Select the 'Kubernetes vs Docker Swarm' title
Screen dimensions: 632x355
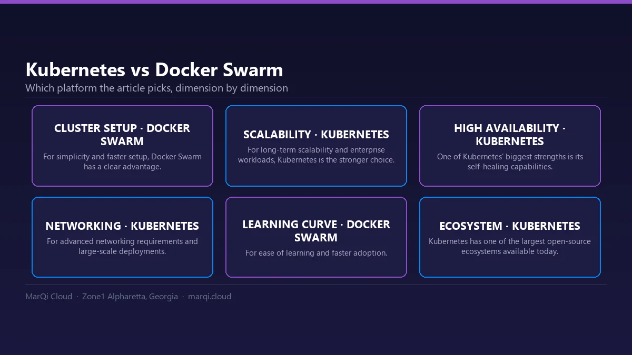click(x=154, y=69)
